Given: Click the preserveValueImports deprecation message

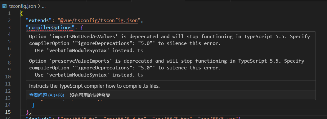Looking at the screenshot, I should [167, 68].
